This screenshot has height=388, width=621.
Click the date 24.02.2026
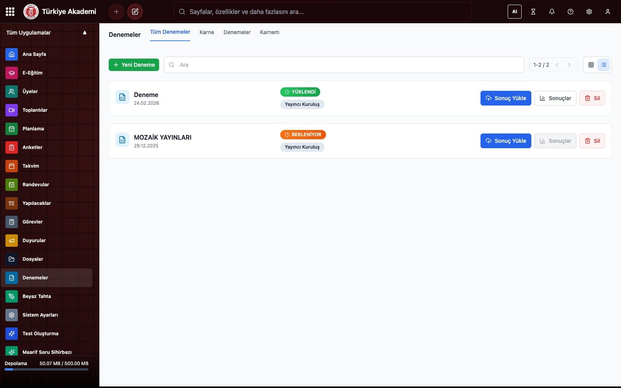point(146,103)
